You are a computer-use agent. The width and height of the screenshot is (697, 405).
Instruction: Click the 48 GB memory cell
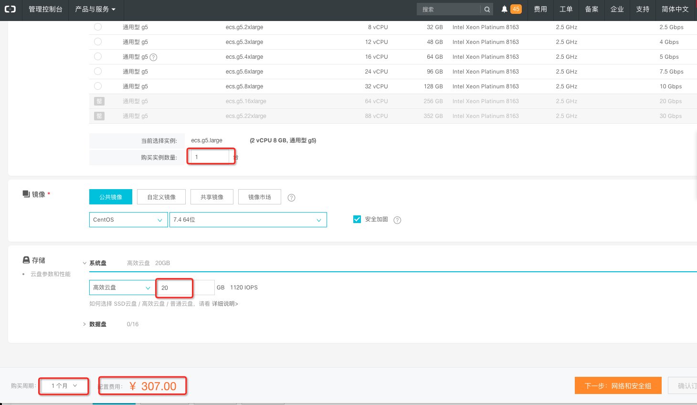(435, 42)
